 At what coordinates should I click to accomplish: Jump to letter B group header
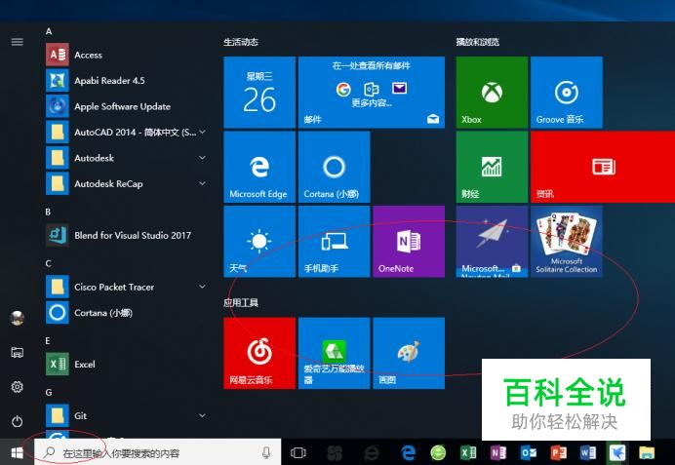[48, 212]
